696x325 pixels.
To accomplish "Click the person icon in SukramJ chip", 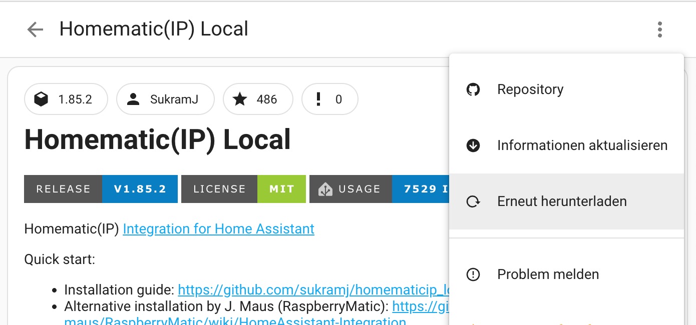I will click(x=133, y=99).
